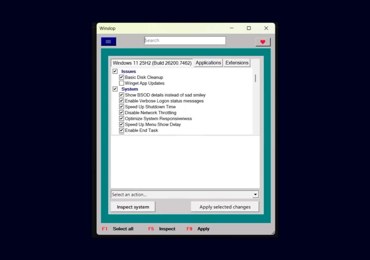Maximize the Winslop window

pyautogui.click(x=249, y=28)
